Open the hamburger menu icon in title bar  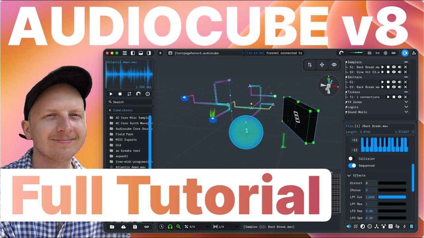click(125, 53)
